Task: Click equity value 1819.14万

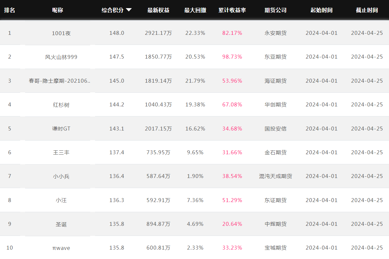Action: pos(158,81)
